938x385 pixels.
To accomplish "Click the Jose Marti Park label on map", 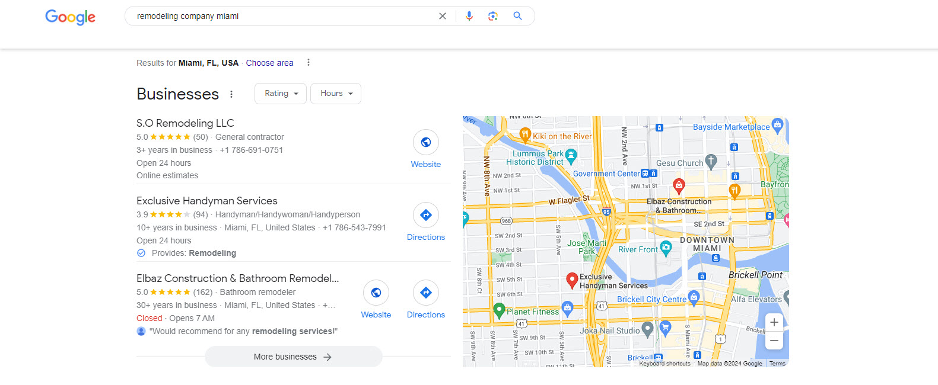I will click(x=587, y=247).
